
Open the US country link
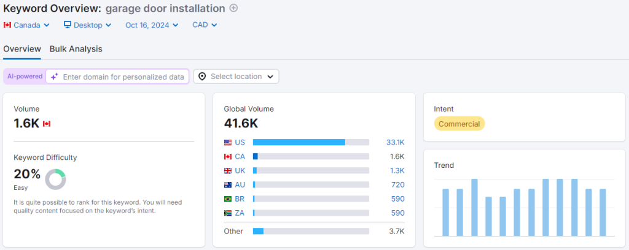240,142
